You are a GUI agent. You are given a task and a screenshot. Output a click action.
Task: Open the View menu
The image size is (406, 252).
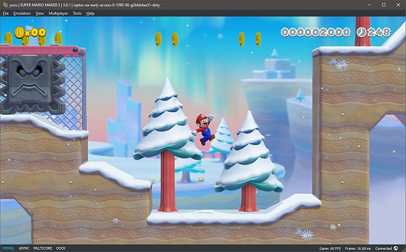coord(39,13)
